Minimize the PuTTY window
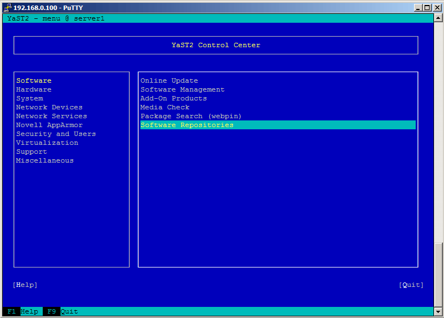This screenshot has height=318, width=444. 418,8
